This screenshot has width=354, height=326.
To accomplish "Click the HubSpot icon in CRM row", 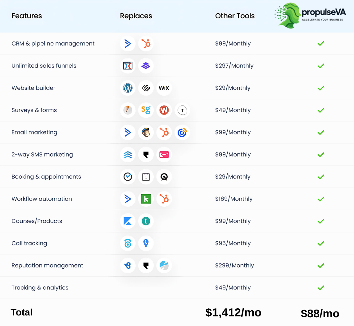I will coord(146,44).
